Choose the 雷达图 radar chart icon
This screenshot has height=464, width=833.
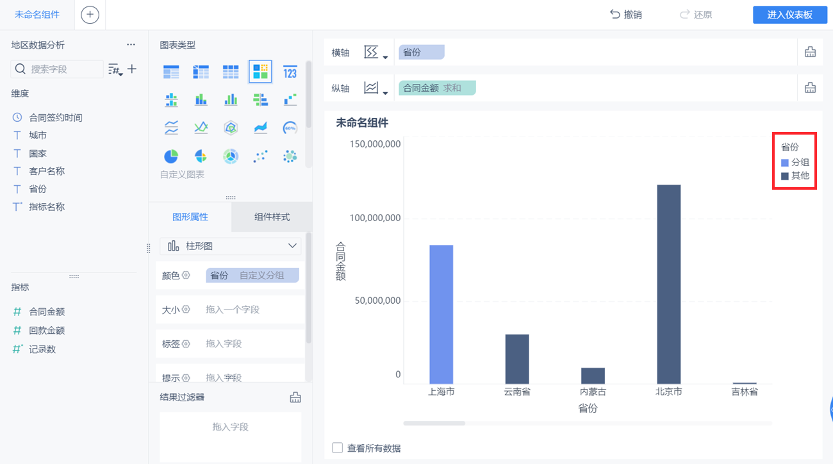click(231, 128)
